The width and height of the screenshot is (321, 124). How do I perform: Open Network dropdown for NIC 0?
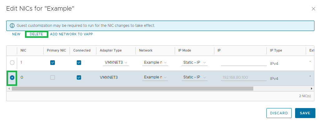(x=155, y=77)
